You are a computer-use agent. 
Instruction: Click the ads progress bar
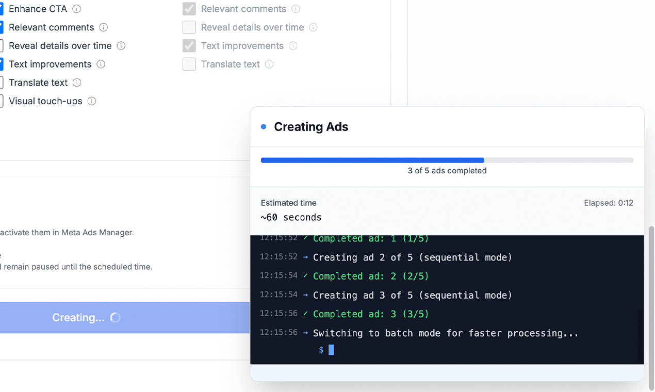(x=447, y=160)
